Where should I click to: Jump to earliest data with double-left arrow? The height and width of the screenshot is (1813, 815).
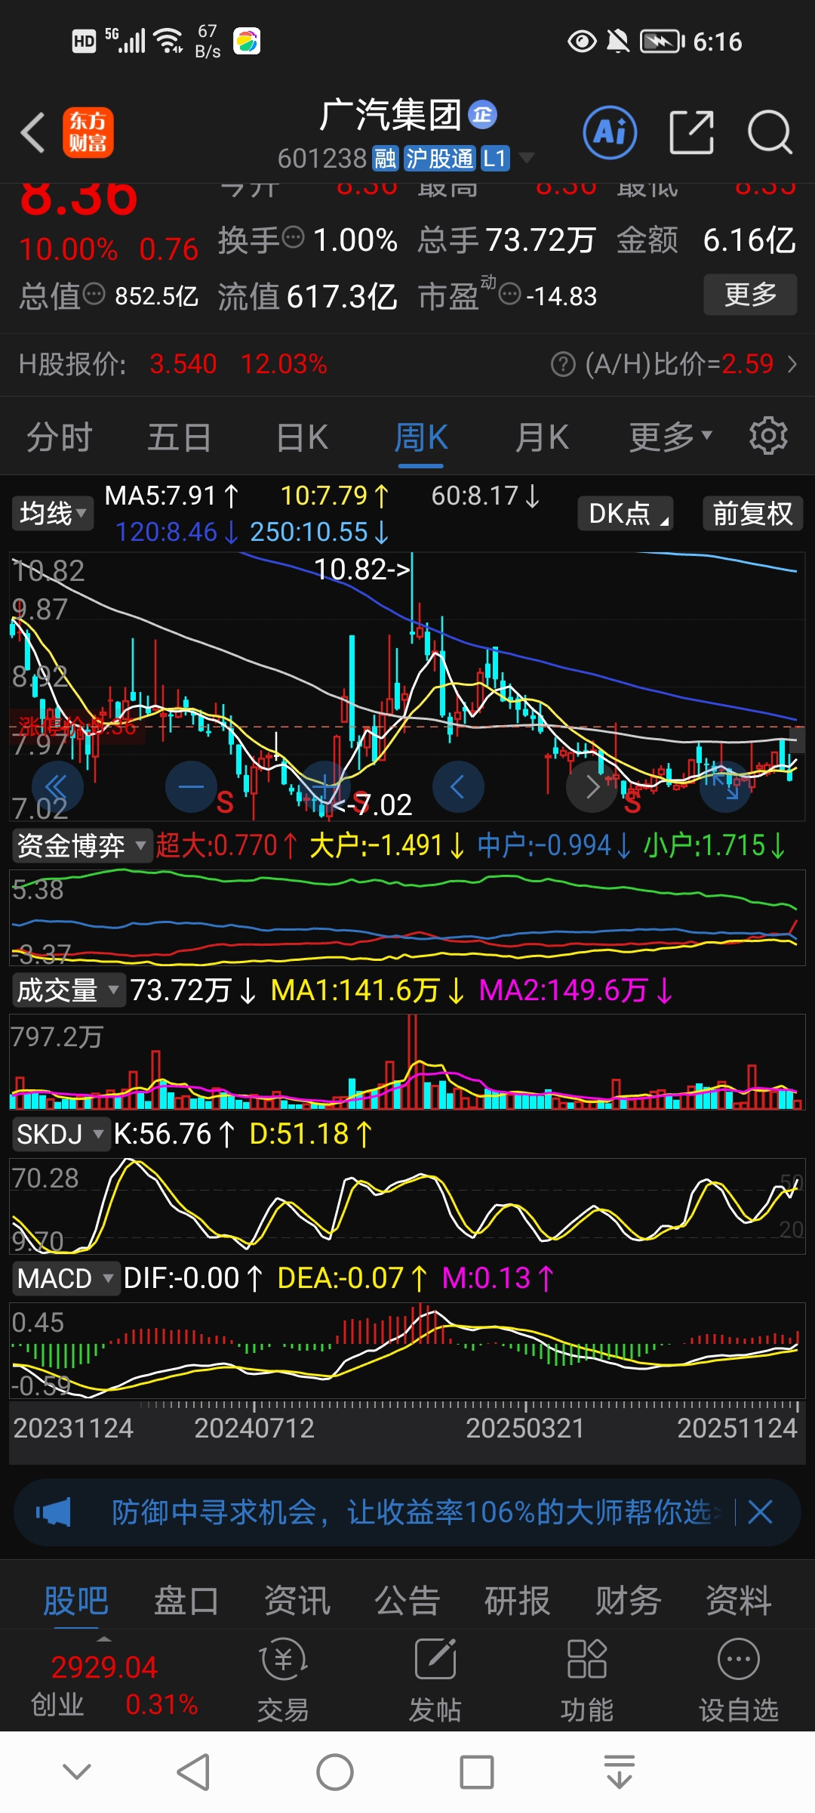point(57,787)
